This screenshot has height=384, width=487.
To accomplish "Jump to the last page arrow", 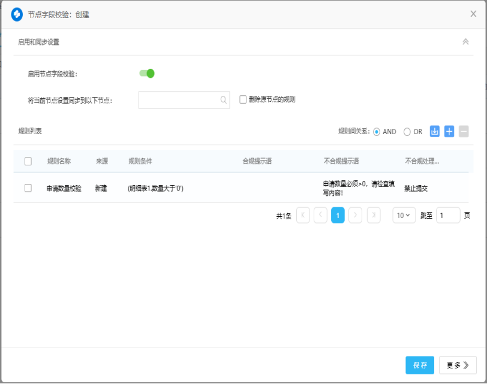I will pos(373,215).
